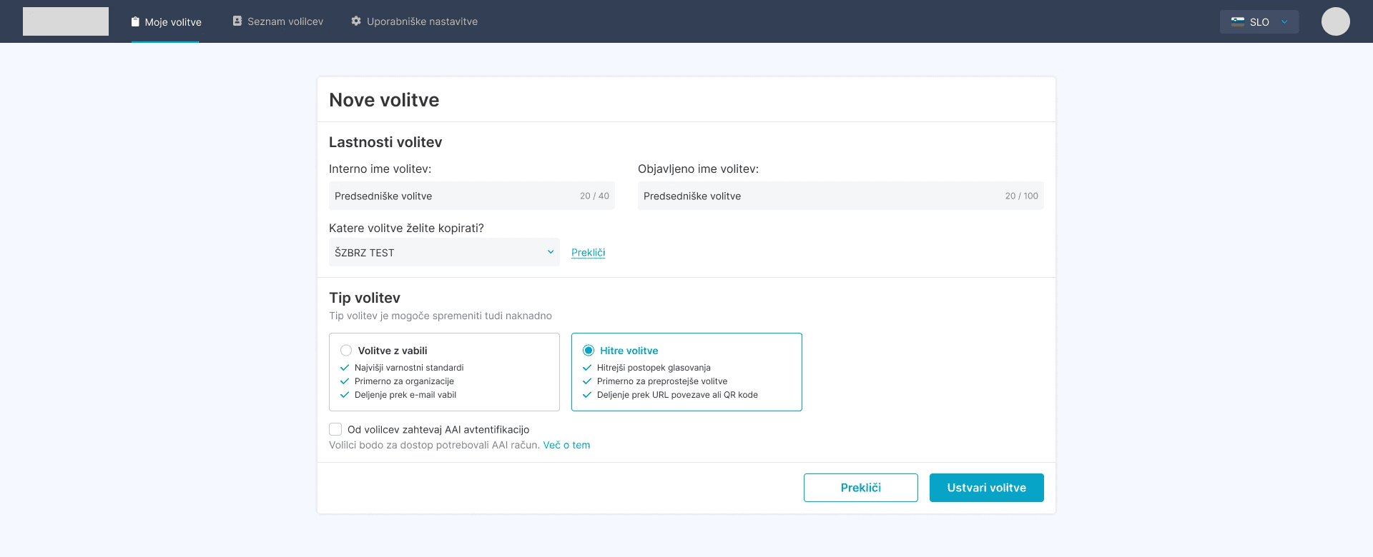Screen dimensions: 1373x557
Task: Focus the Objavljeno ime volitev field
Action: [x=841, y=196]
